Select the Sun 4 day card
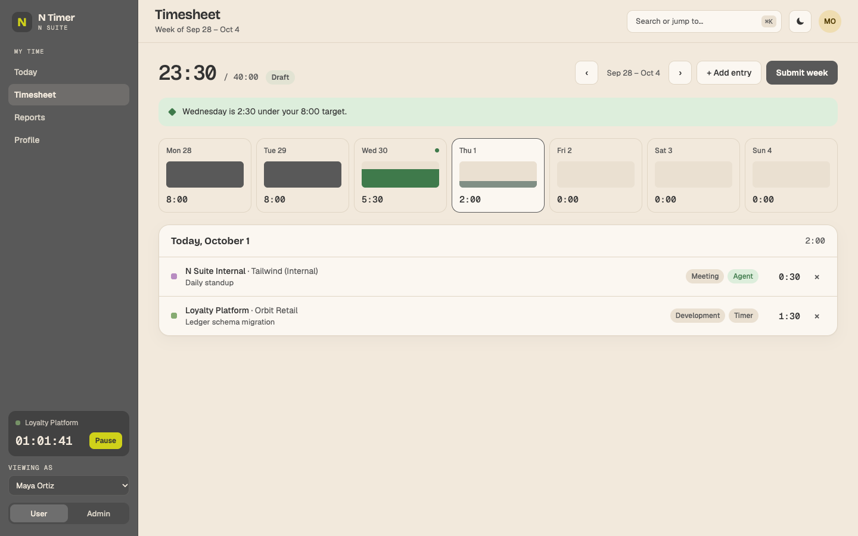 [791, 175]
